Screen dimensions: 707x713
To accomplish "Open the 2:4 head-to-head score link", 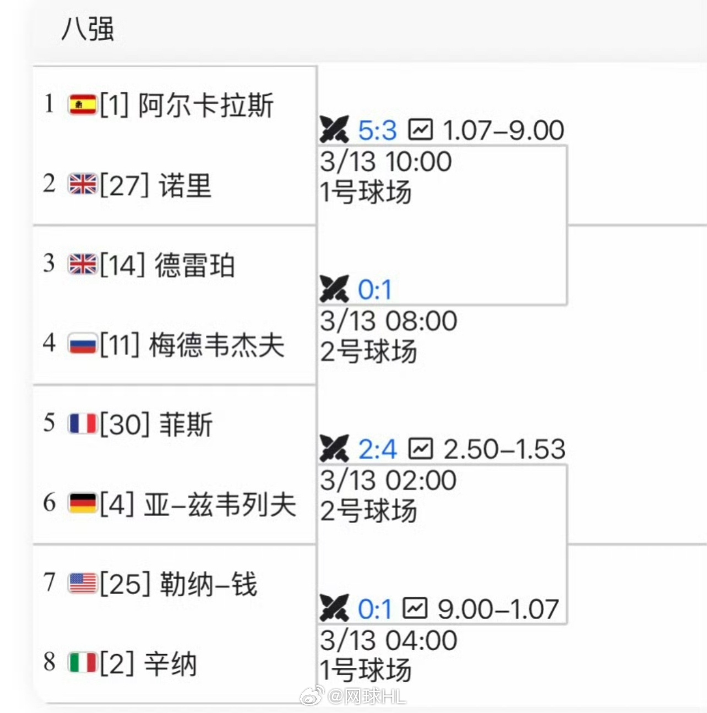I will [377, 449].
